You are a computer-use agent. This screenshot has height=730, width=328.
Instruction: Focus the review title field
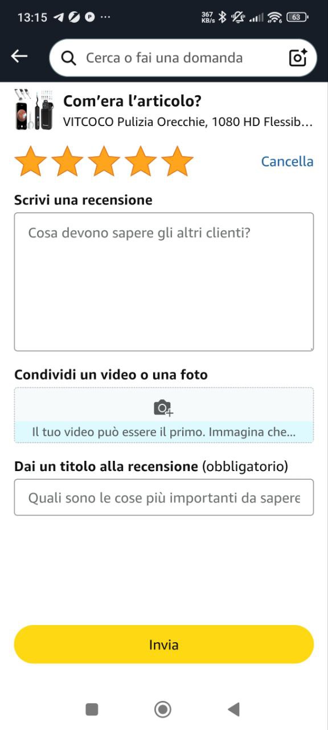point(164,497)
